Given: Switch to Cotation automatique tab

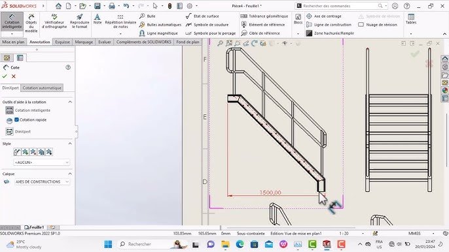Looking at the screenshot, I should (42, 88).
